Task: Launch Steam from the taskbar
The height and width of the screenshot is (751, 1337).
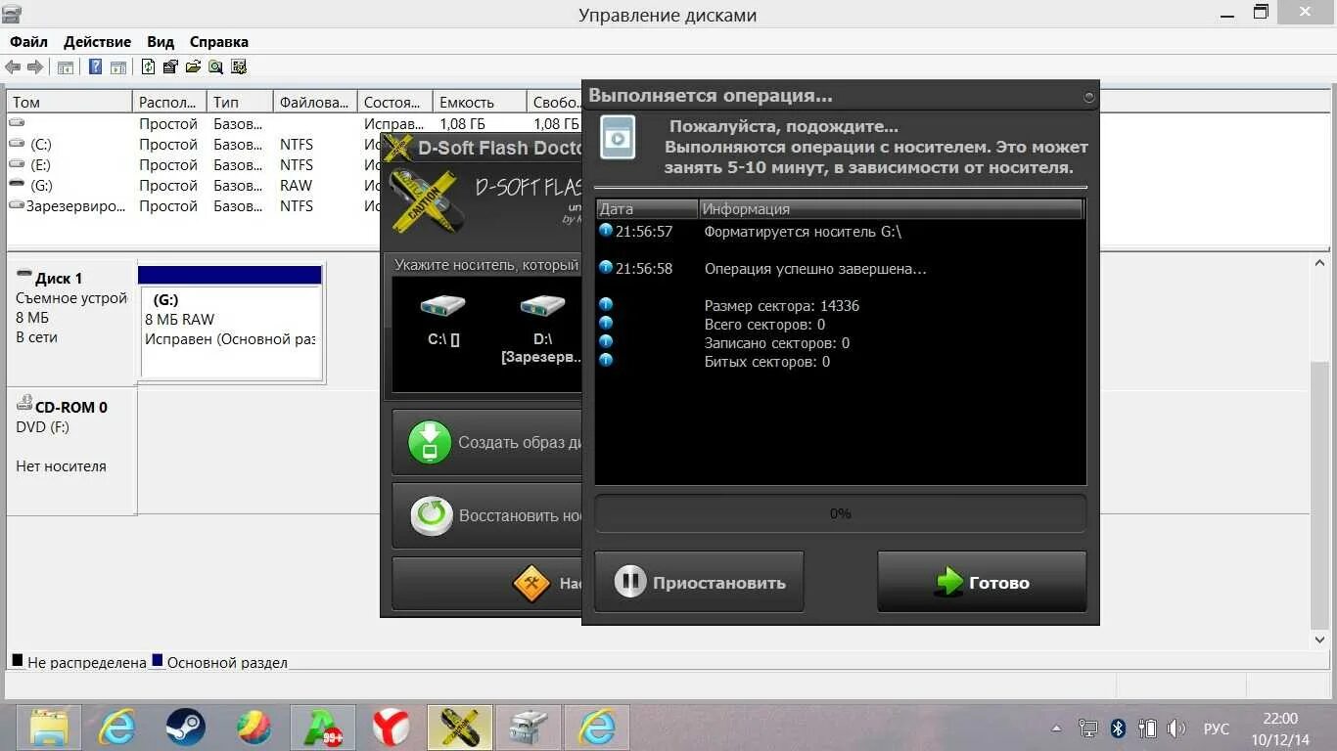Action: (x=185, y=727)
